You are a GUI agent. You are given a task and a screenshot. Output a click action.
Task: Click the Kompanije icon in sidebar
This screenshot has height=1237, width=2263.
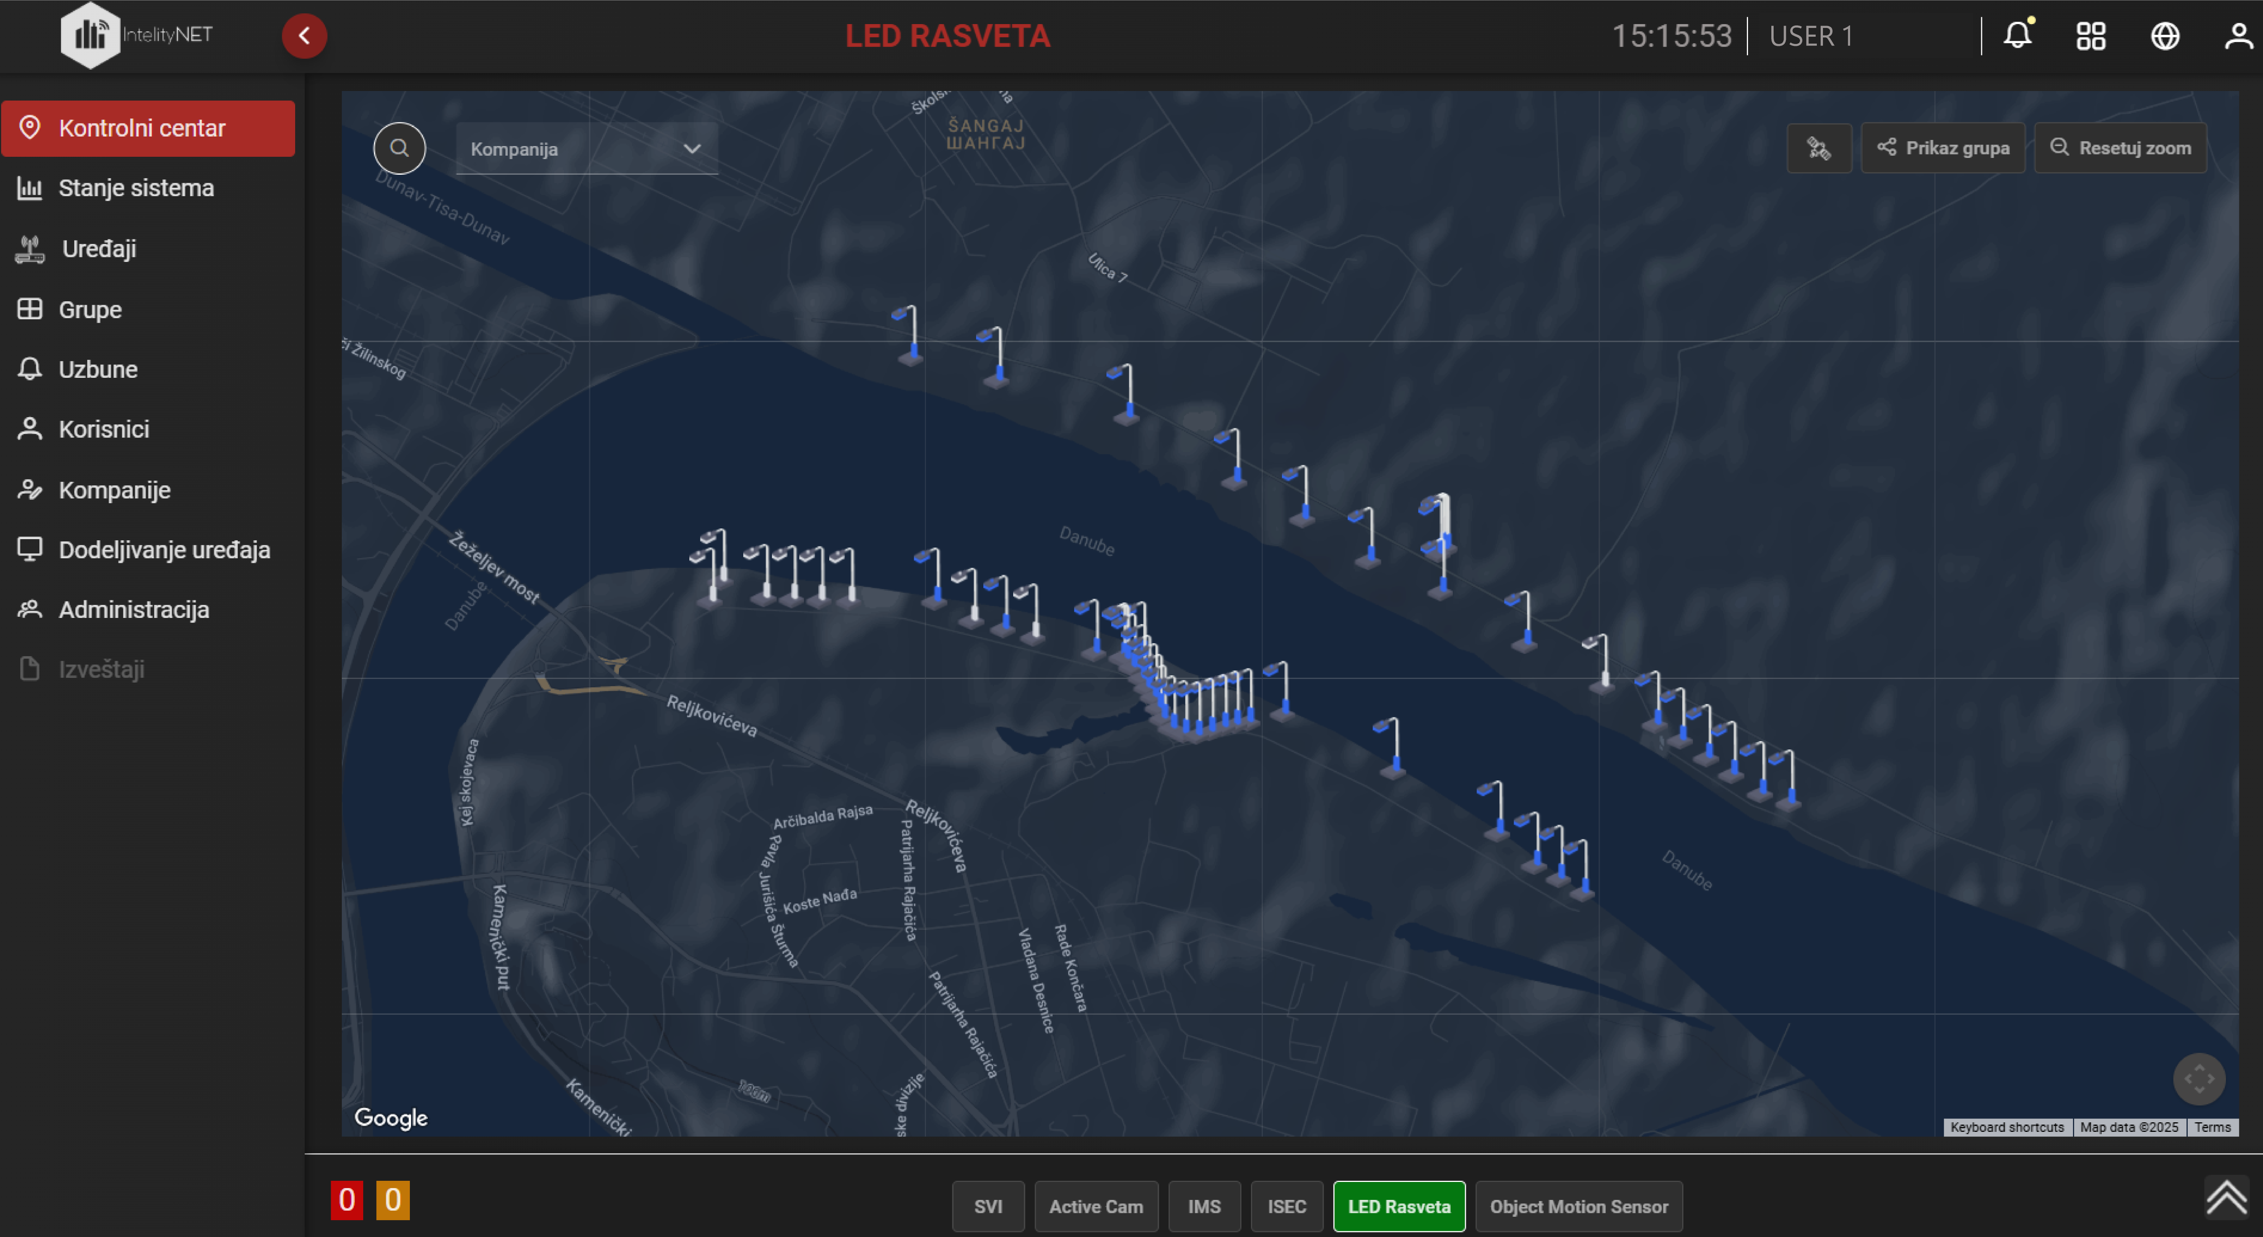(x=30, y=489)
